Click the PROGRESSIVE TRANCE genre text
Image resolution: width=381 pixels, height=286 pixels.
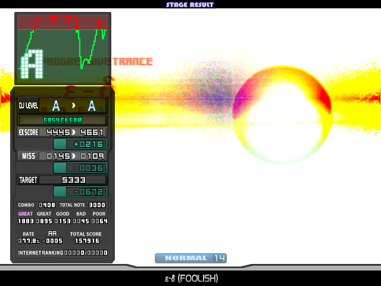[98, 61]
